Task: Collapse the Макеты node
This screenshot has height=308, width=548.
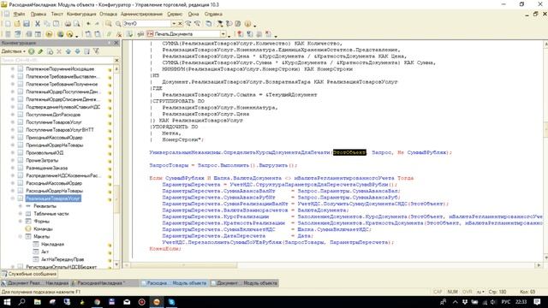Action: pyautogui.click(x=21, y=236)
